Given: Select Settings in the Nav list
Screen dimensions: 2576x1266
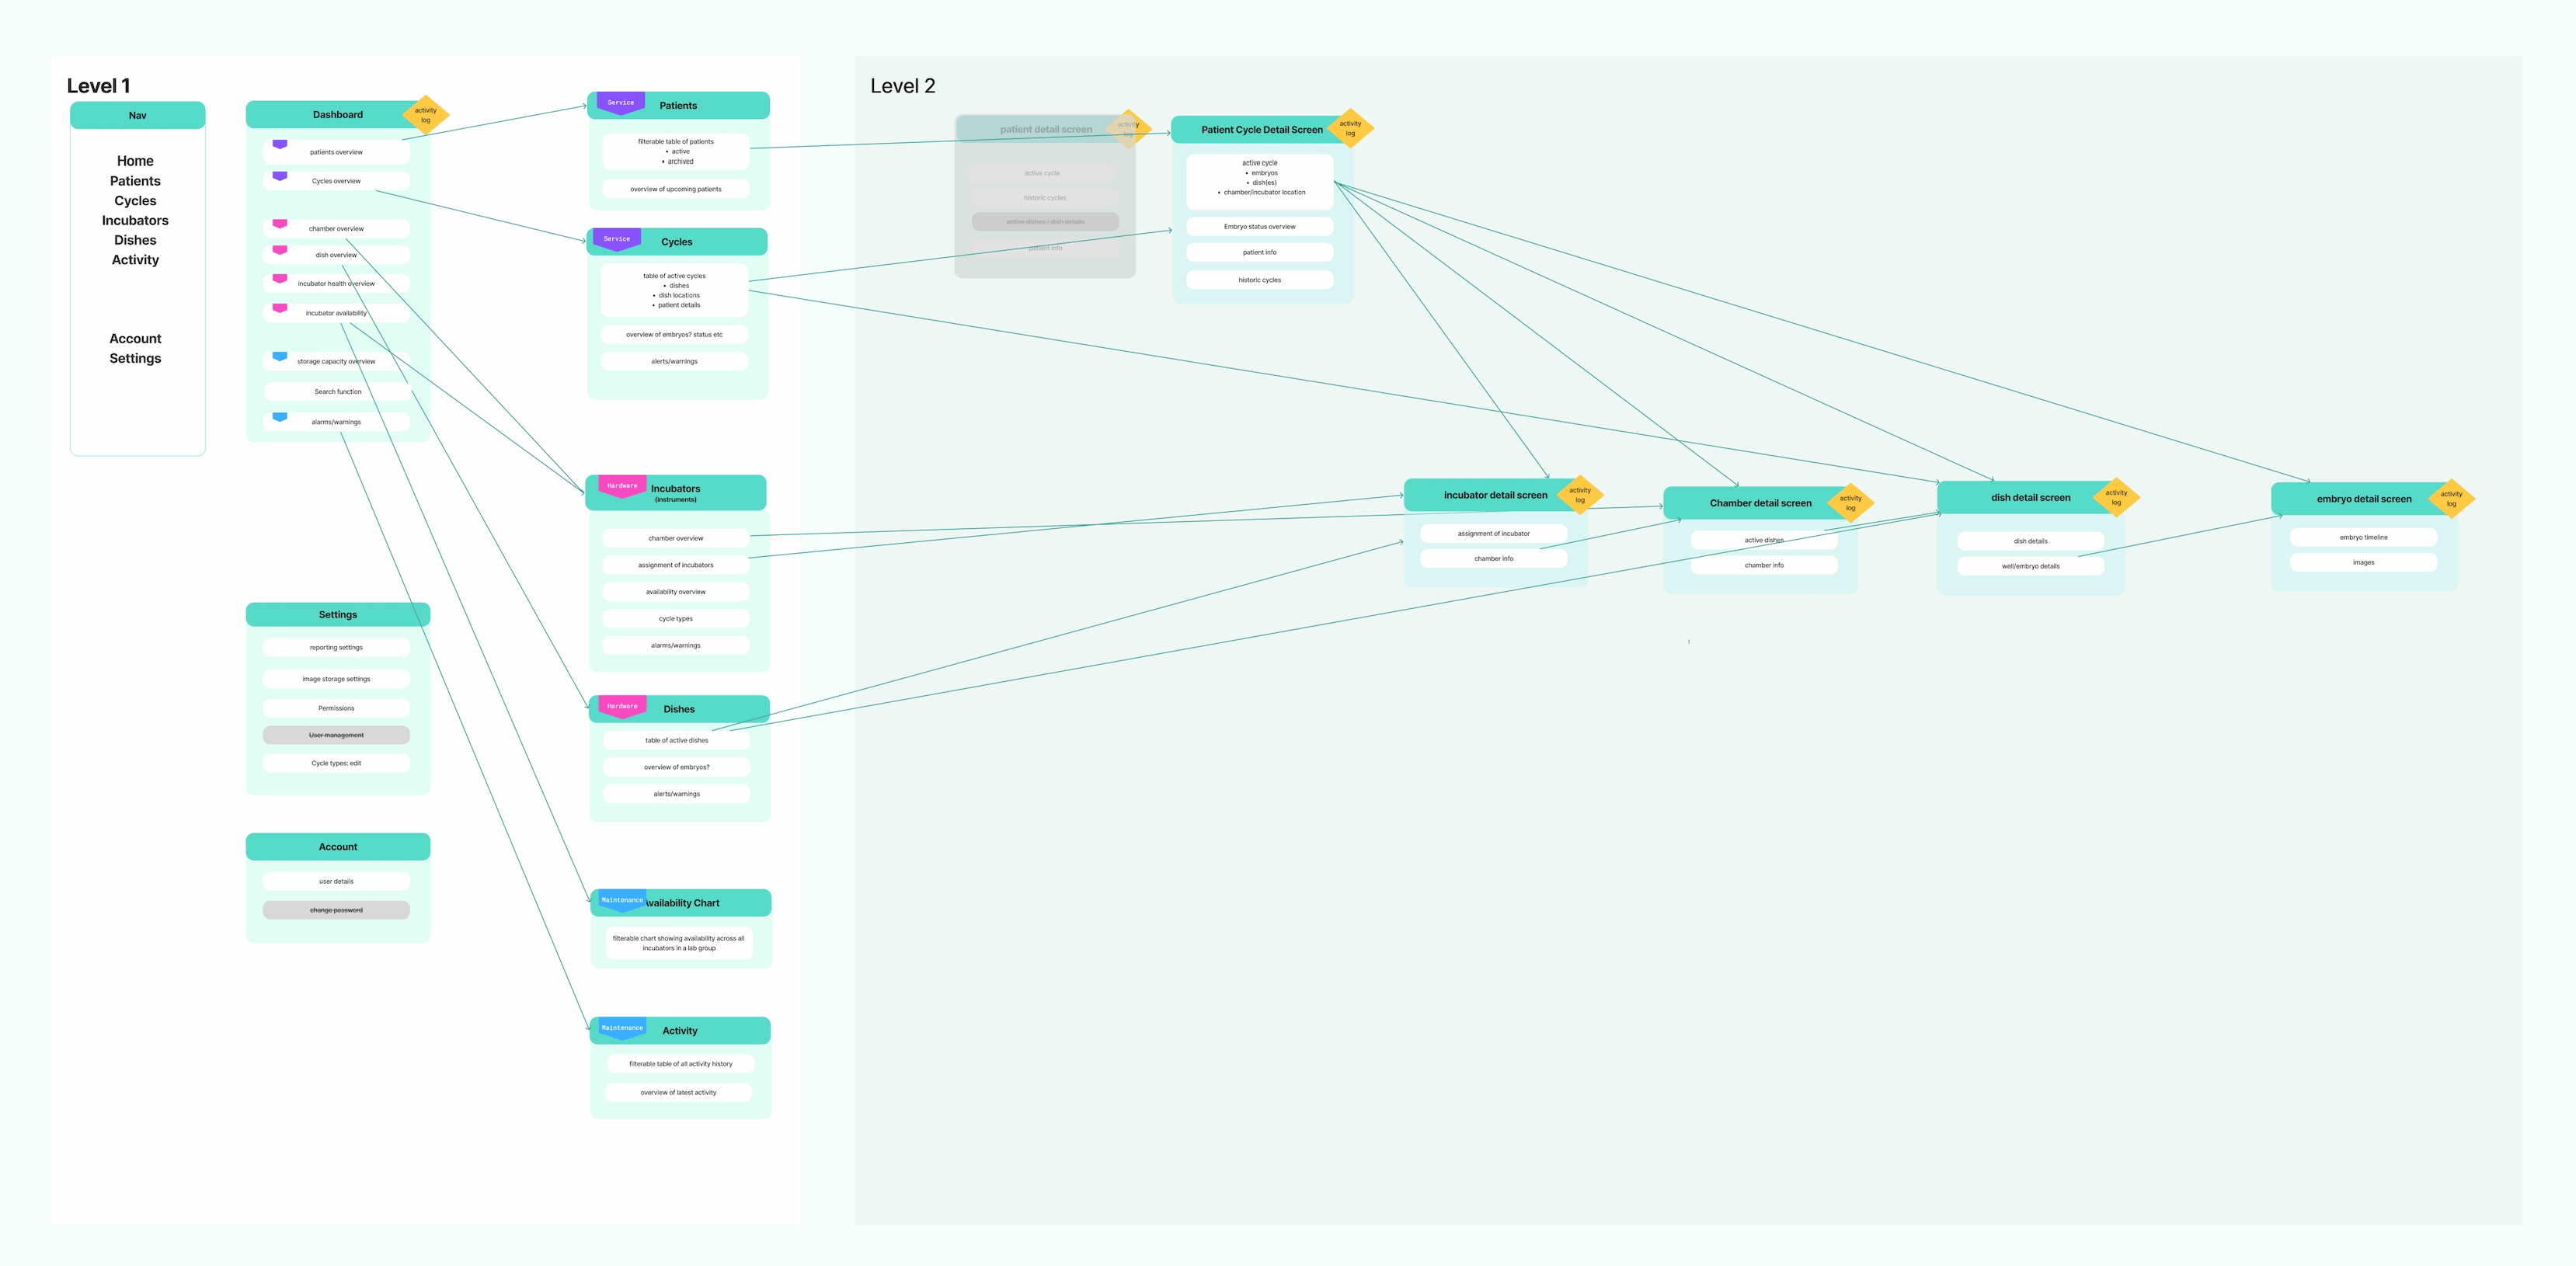Looking at the screenshot, I should (x=135, y=358).
